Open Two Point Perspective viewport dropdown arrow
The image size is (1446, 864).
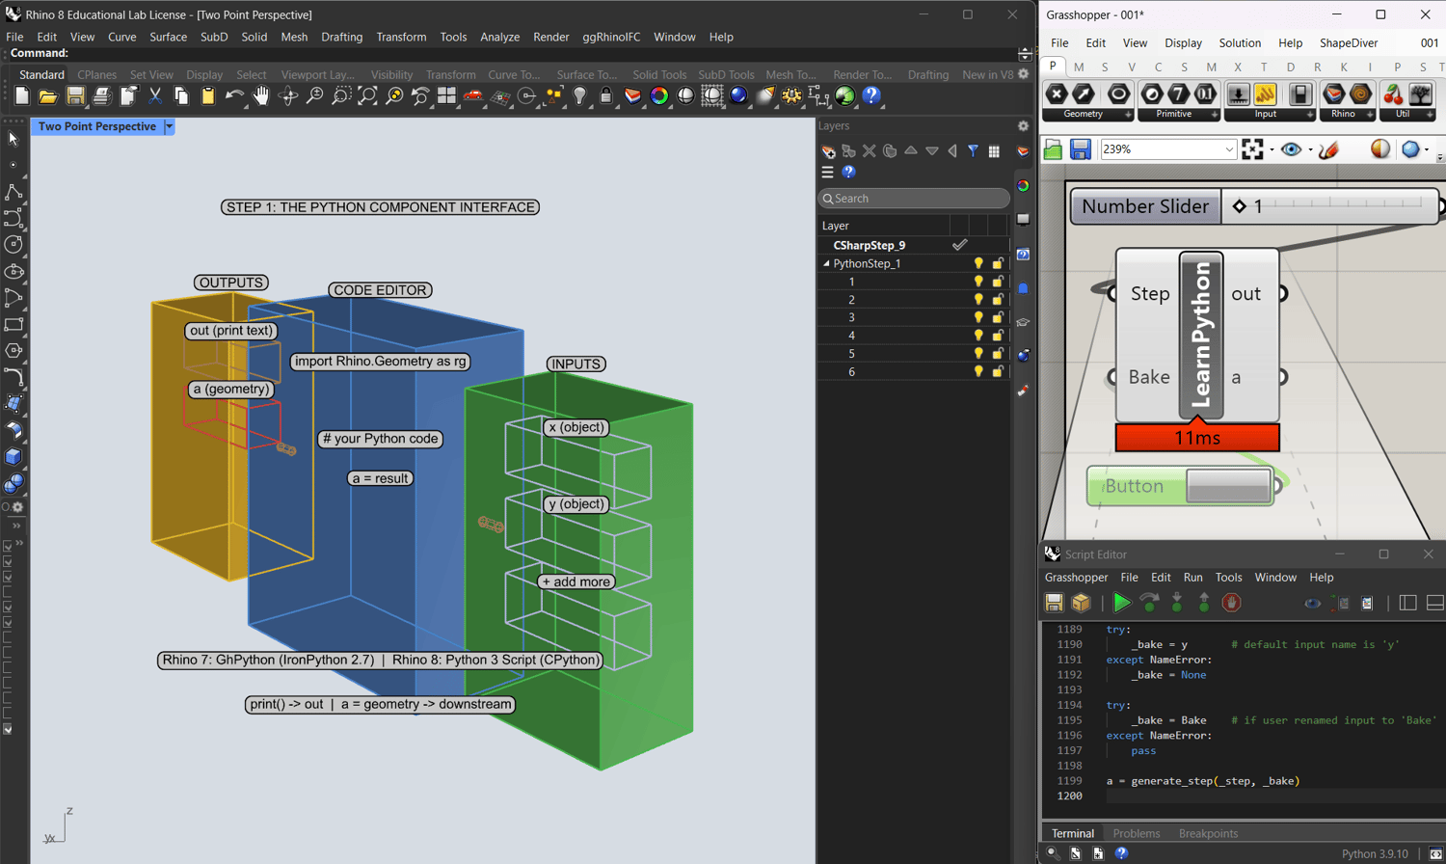pyautogui.click(x=169, y=126)
